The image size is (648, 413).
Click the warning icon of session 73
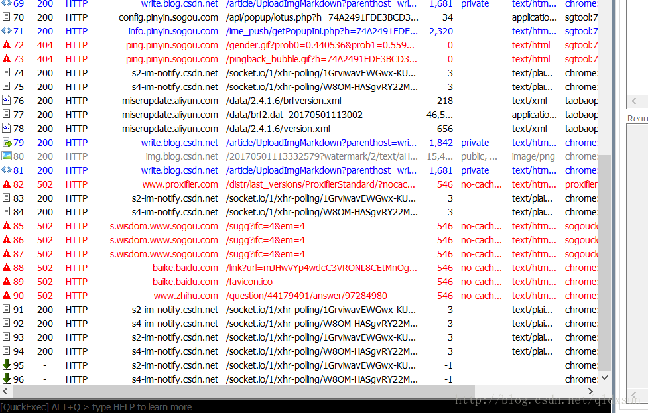(x=6, y=58)
